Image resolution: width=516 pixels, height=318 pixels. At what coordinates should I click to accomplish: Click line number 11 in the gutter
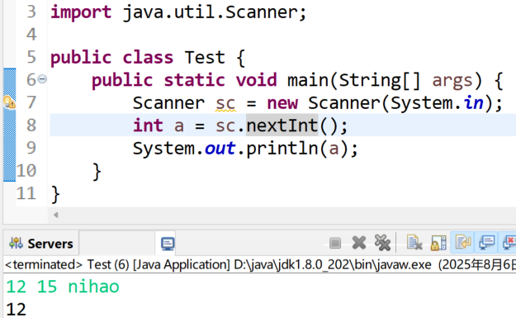[26, 193]
